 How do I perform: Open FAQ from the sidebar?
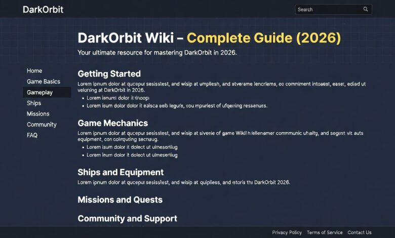[32, 135]
